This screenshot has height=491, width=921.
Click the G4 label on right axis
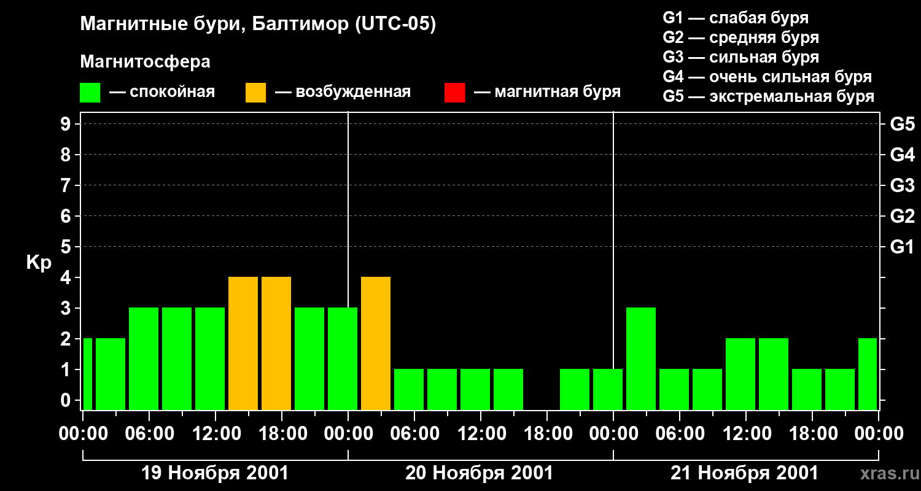coord(902,155)
